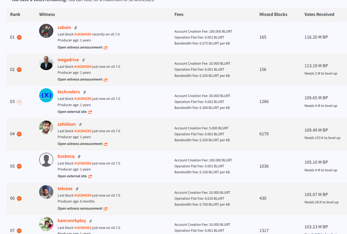Click the link icon next to techcoderx
Image resolution: width=347 pixels, height=234 pixels.
[x=84, y=92]
